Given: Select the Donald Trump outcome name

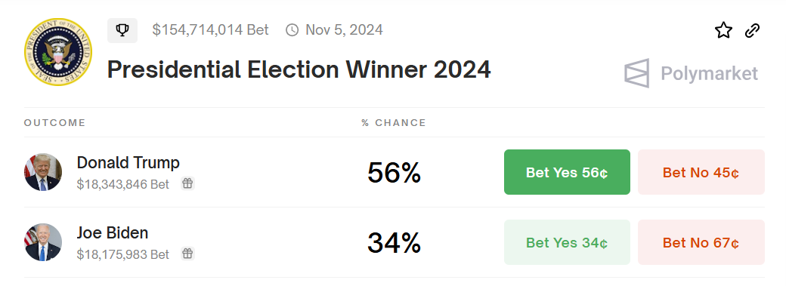Looking at the screenshot, I should (128, 162).
